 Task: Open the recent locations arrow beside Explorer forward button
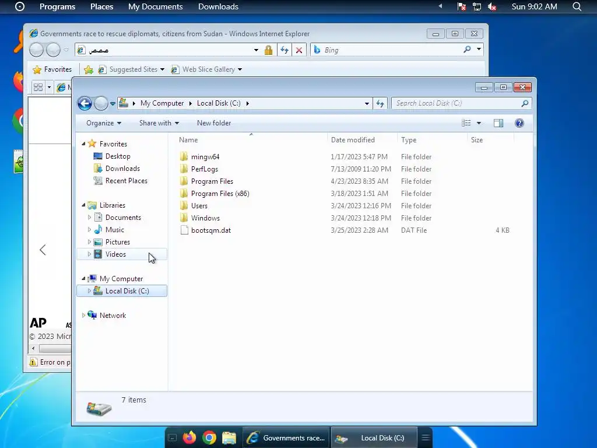click(113, 104)
